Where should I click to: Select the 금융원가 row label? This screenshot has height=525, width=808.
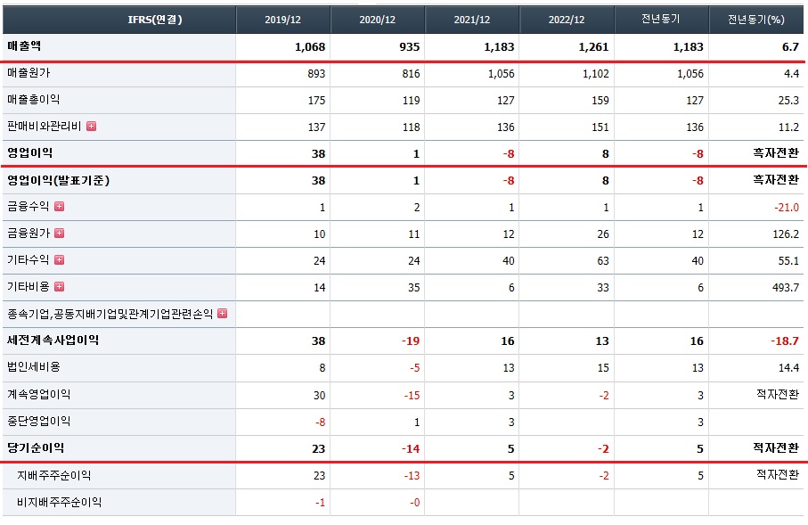[29, 234]
